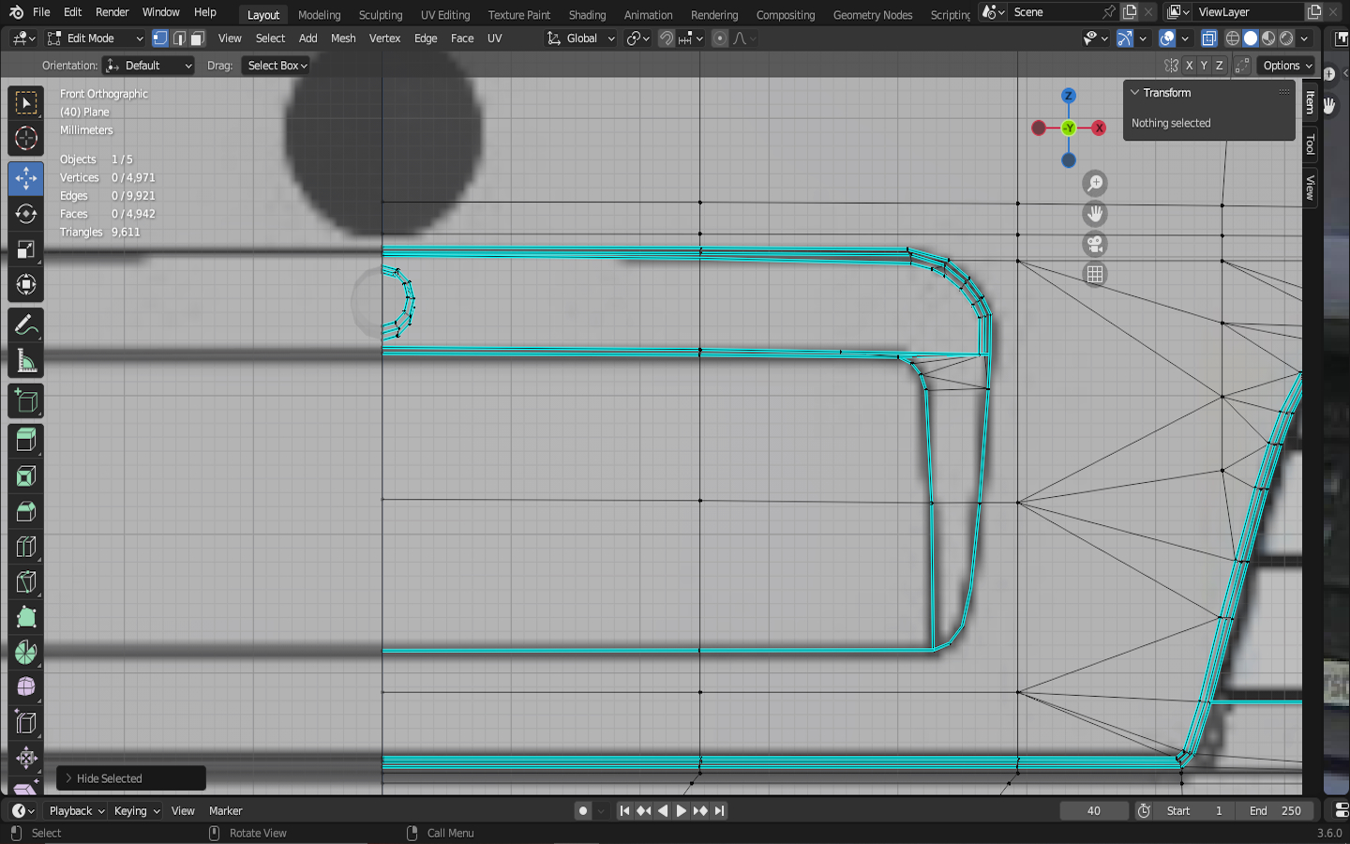Play the animation in reverse
1350x844 pixels.
663,811
